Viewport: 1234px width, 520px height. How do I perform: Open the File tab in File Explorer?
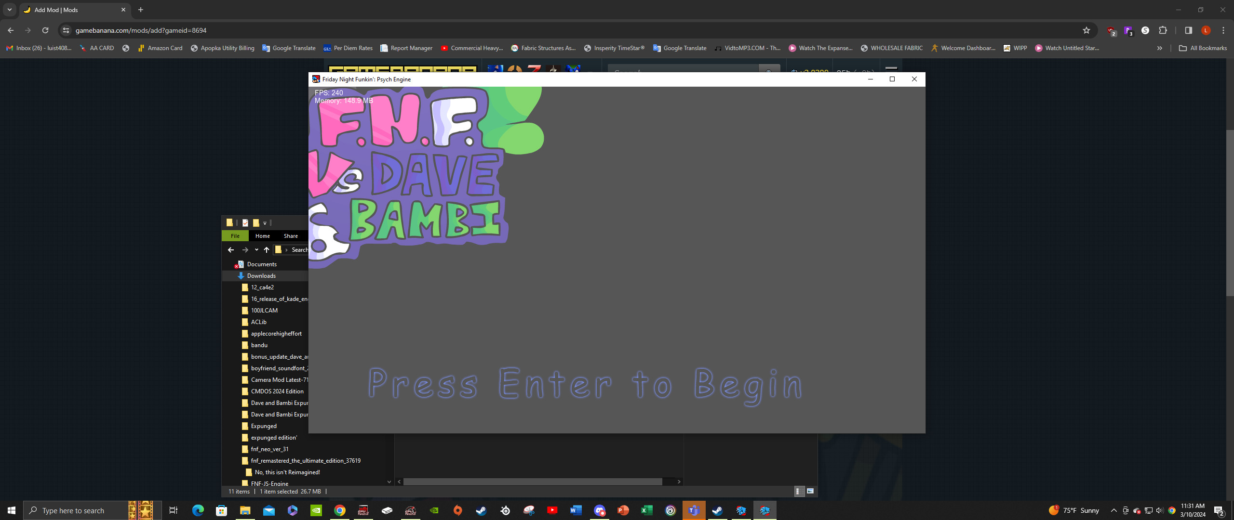pyautogui.click(x=235, y=236)
